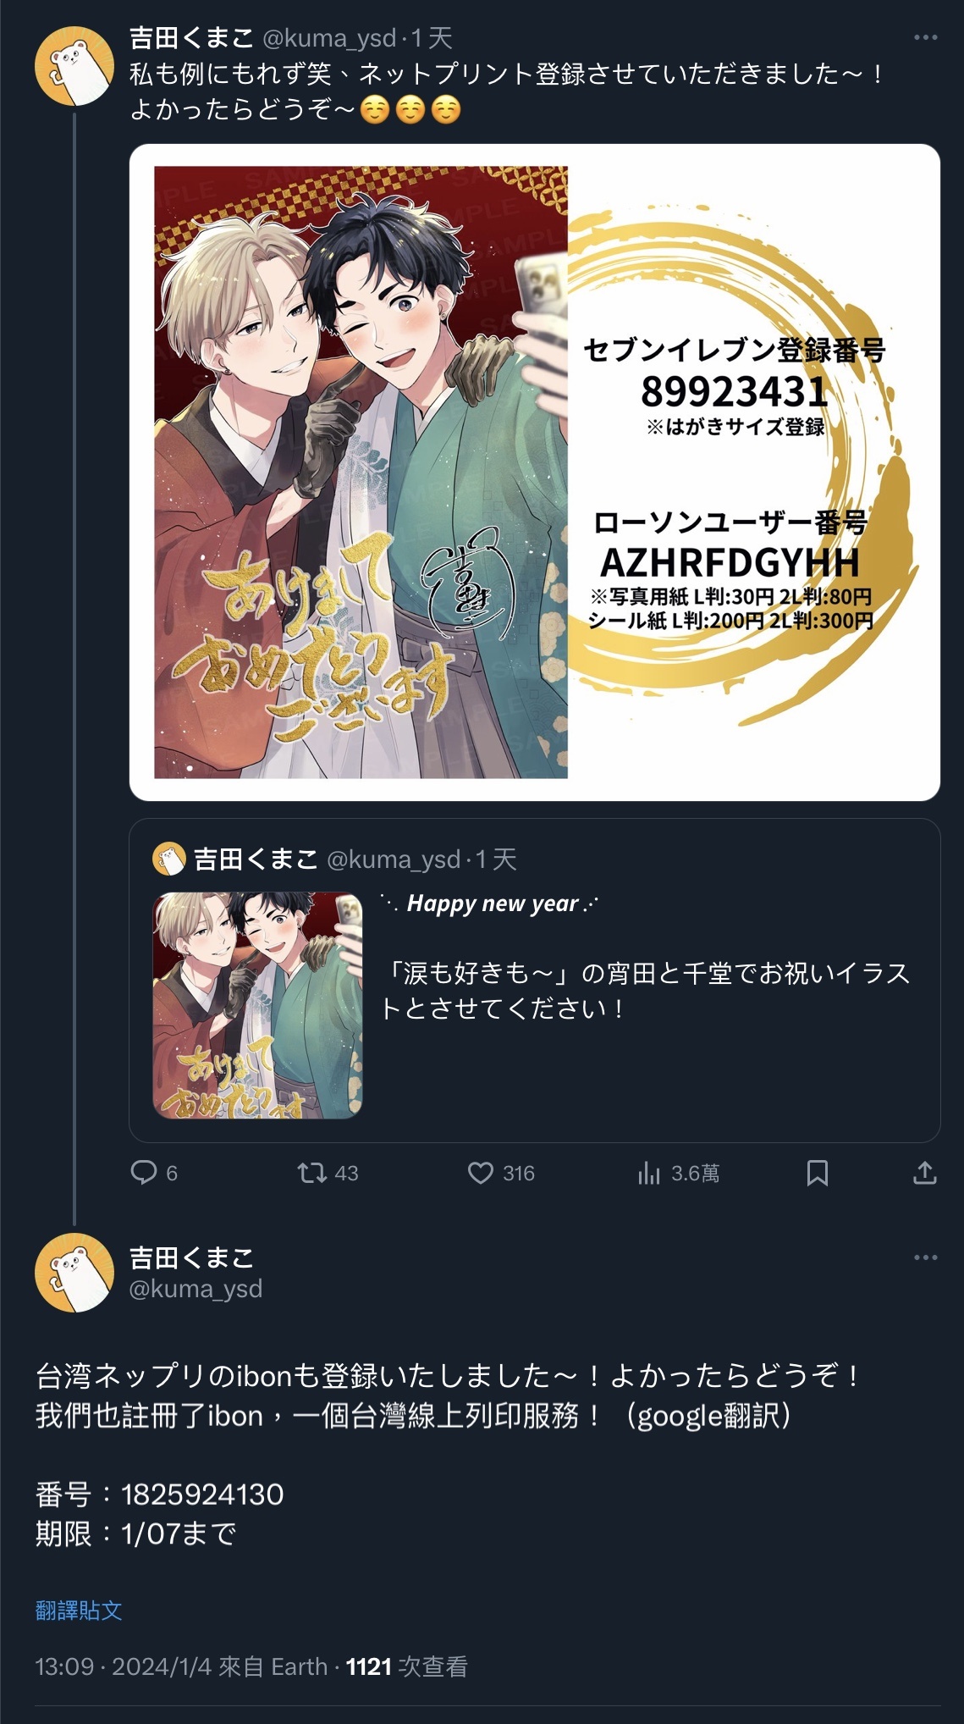
Task: View analytics showing 3.6萬 views
Action: [x=649, y=1173]
